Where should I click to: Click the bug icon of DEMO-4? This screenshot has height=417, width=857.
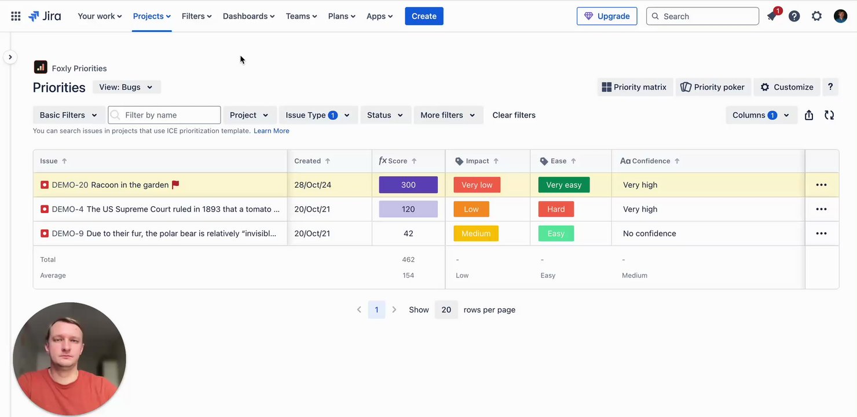[45, 209]
